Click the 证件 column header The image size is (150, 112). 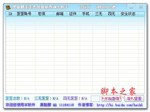tap(73, 14)
